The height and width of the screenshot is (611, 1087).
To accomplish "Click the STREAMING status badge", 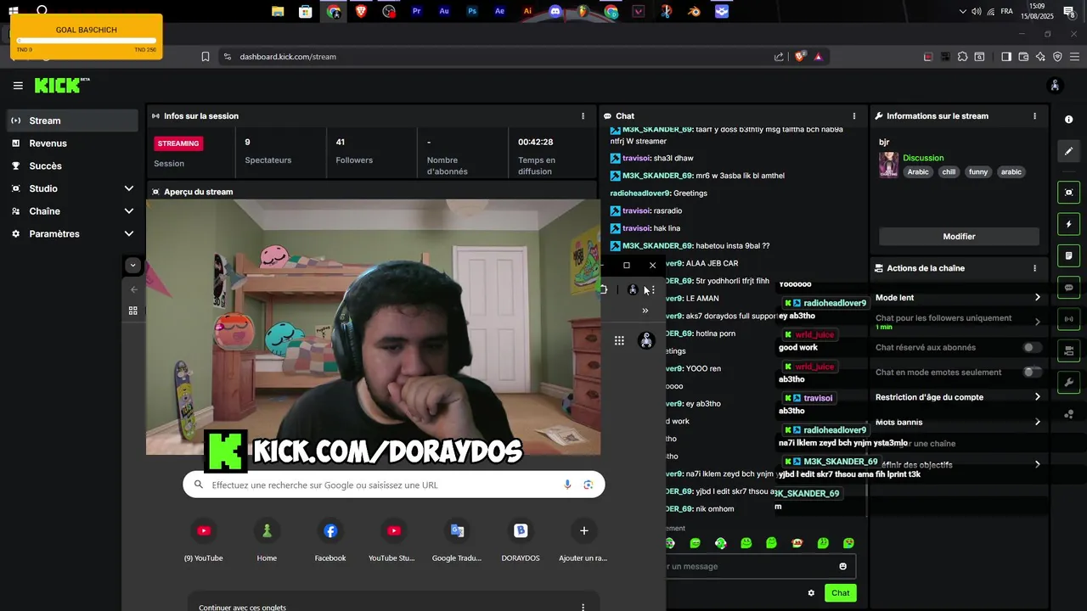I will [x=178, y=143].
